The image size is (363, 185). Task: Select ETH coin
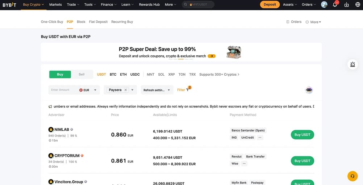[x=123, y=75]
